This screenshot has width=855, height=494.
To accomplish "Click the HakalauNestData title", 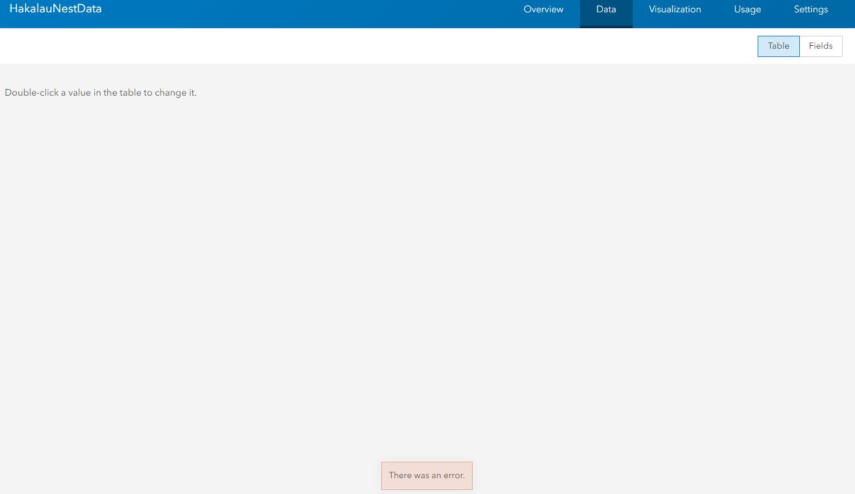I will point(56,9).
